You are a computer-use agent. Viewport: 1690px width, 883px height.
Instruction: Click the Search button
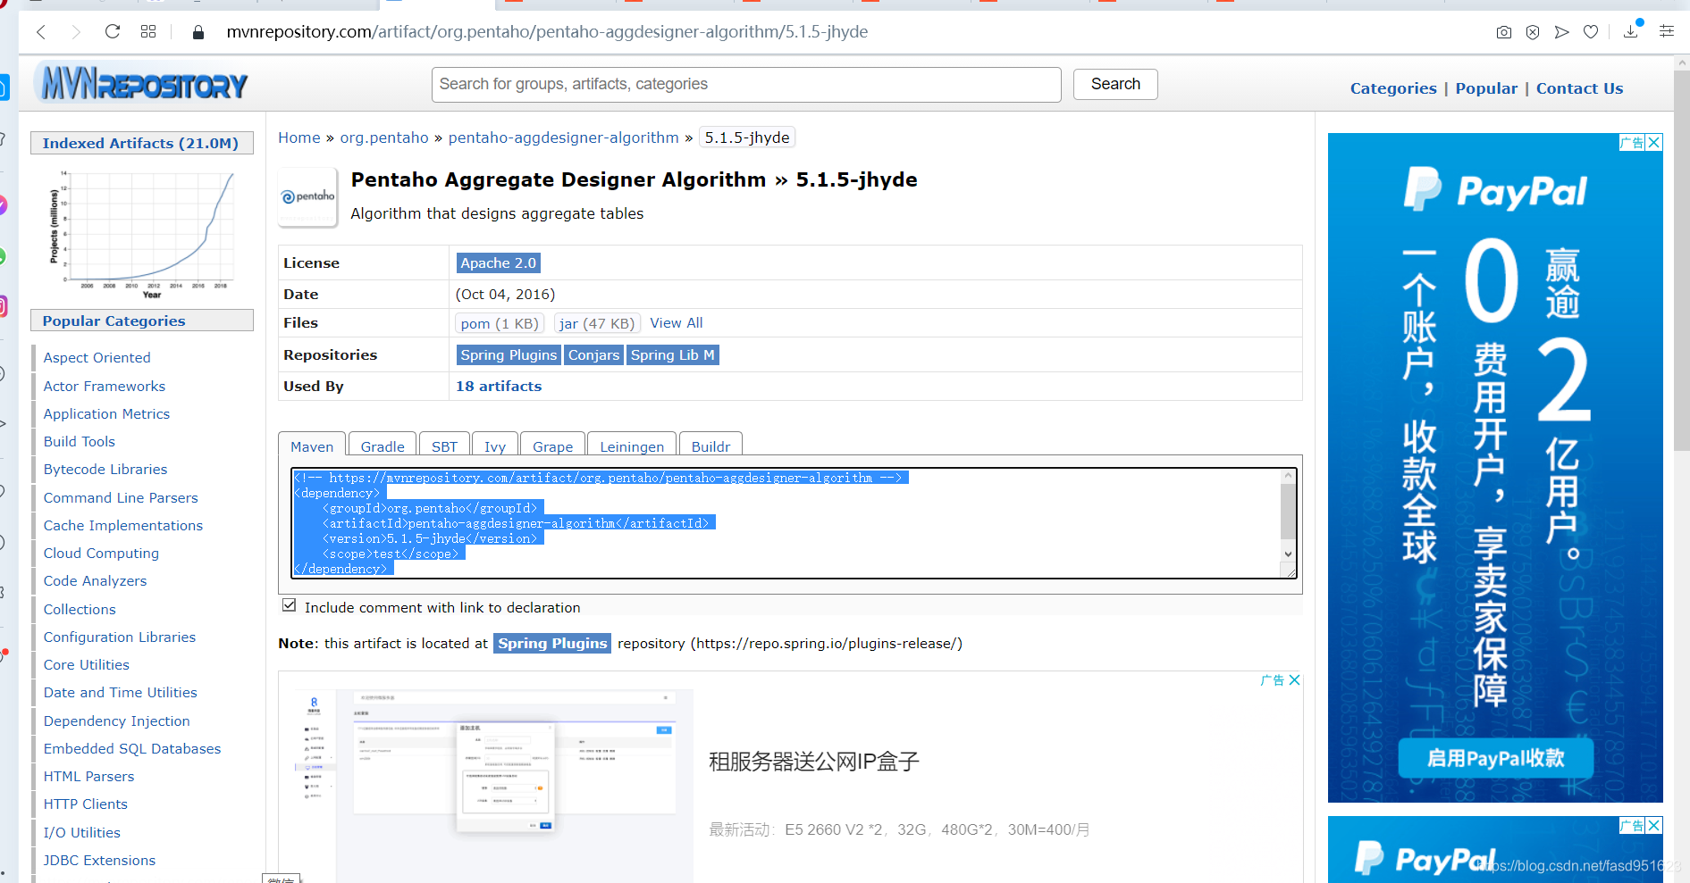[x=1114, y=84]
